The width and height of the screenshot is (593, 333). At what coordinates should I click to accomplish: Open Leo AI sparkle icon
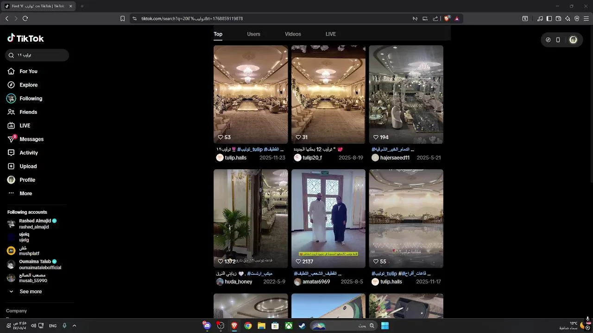click(568, 18)
